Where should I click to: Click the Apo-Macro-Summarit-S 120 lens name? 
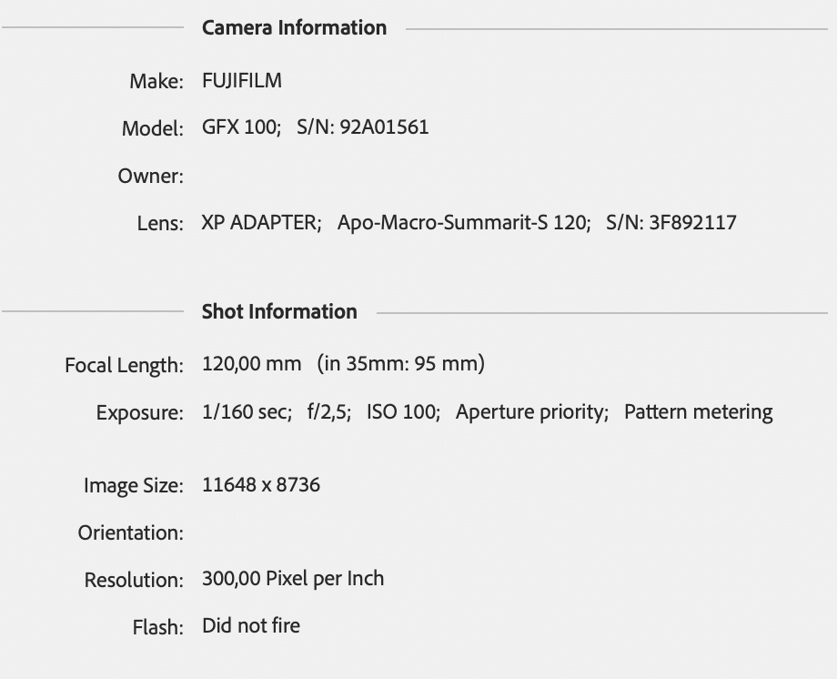pos(463,222)
